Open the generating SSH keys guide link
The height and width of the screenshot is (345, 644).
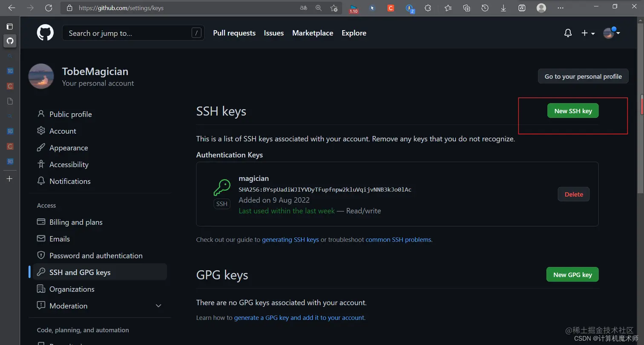[290, 240]
